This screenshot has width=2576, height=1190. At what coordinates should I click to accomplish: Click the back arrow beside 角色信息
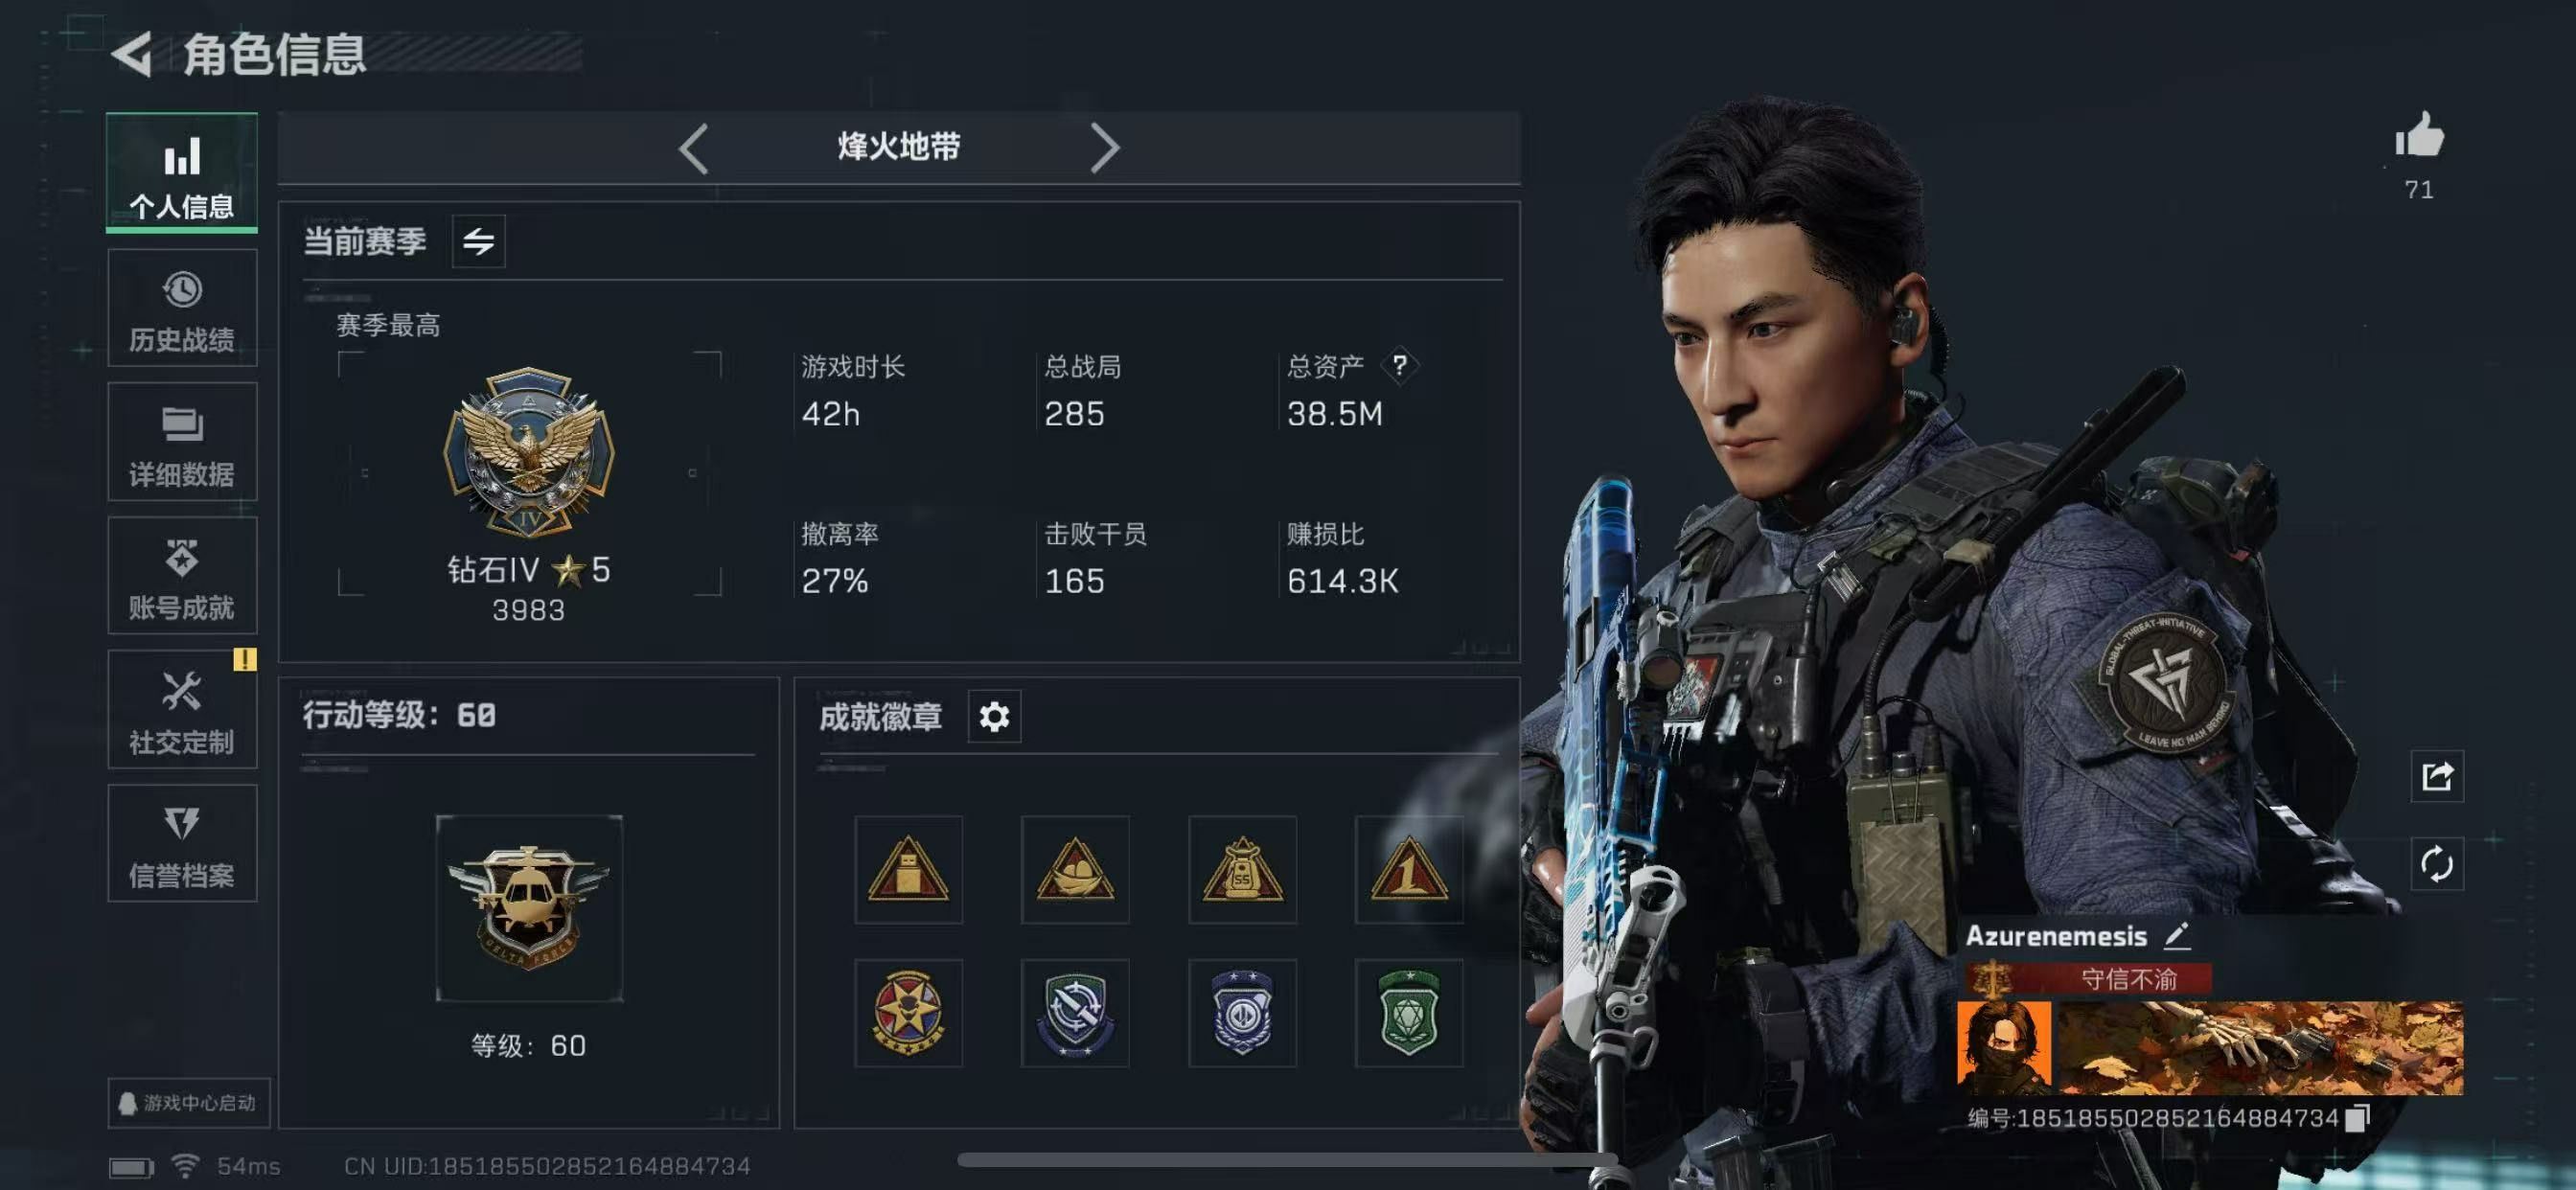click(x=132, y=53)
